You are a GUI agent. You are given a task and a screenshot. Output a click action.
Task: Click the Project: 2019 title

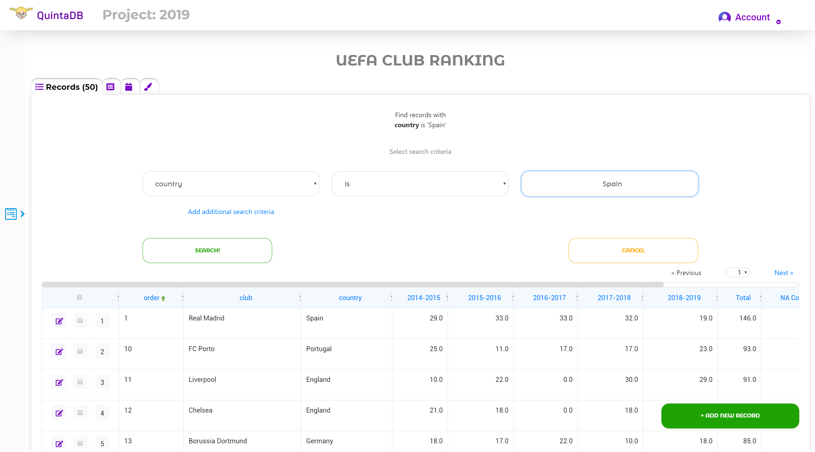pos(146,15)
